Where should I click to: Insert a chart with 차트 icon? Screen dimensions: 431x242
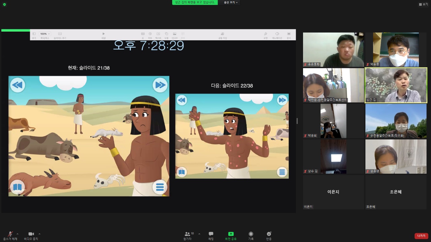point(150,34)
